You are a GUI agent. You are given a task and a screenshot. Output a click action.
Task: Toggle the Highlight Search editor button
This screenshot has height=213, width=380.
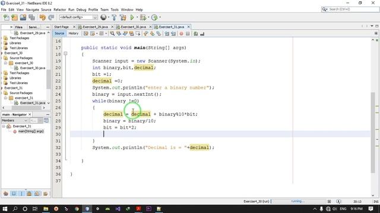(x=132, y=34)
